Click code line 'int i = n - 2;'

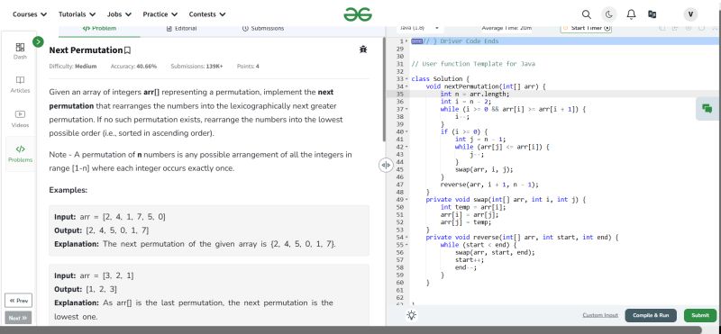click(x=466, y=102)
